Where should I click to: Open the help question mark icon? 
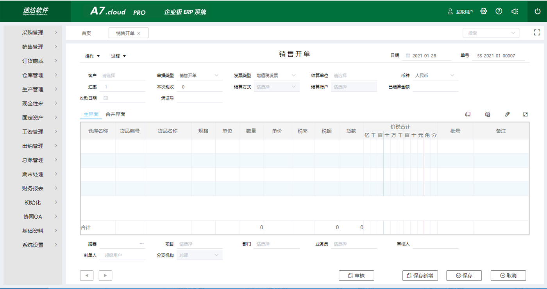click(x=499, y=11)
